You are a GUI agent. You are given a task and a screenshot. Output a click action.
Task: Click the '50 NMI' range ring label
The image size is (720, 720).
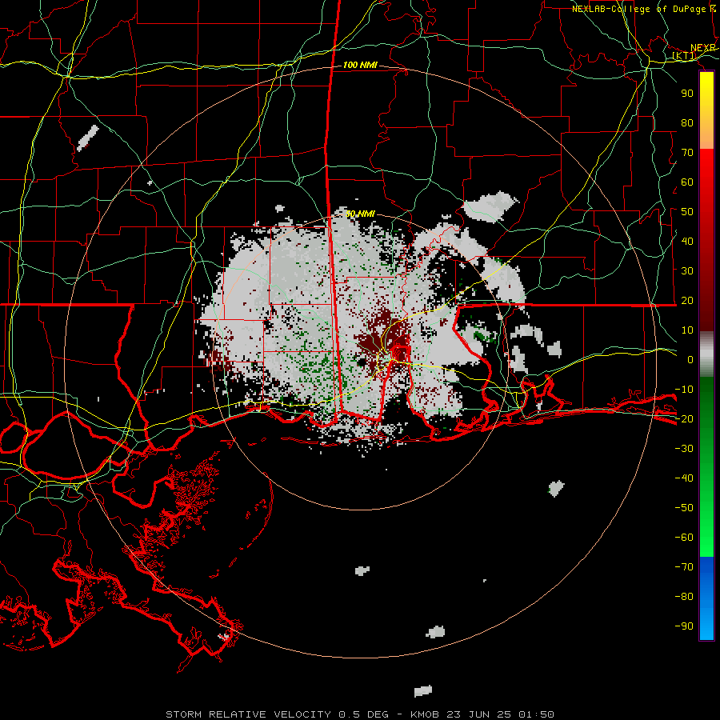coord(360,214)
